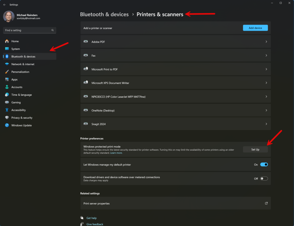
Task: Click the Microsoft Print to PDF icon
Action: tap(86, 69)
